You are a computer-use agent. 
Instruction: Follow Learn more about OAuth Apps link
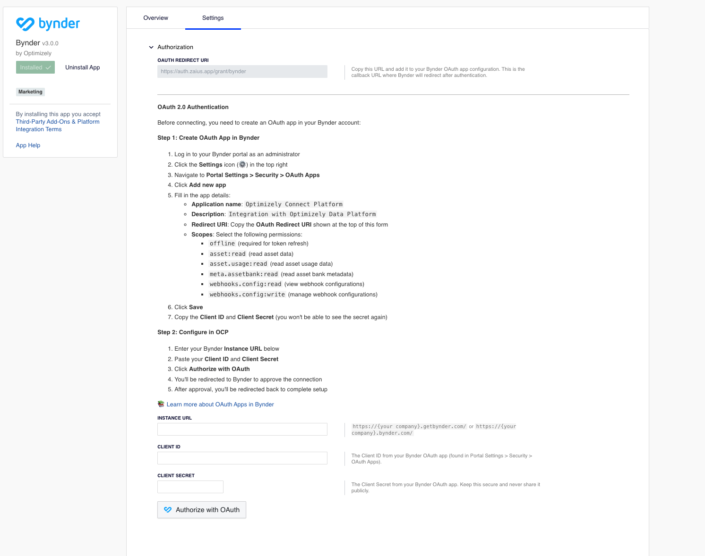coord(220,404)
